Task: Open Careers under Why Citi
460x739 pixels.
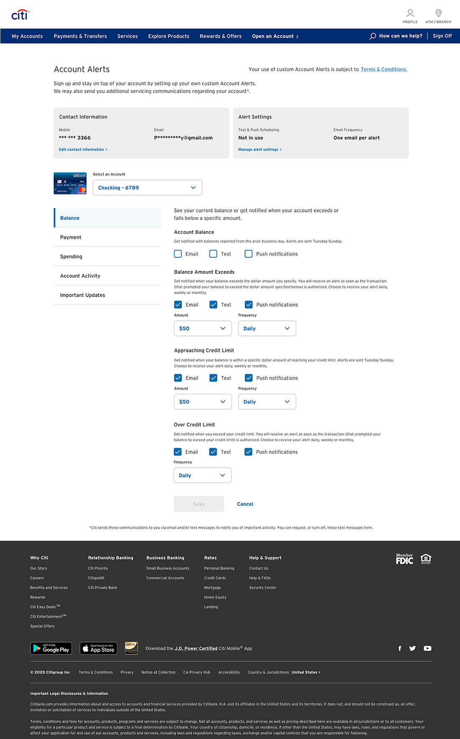Action: point(37,578)
